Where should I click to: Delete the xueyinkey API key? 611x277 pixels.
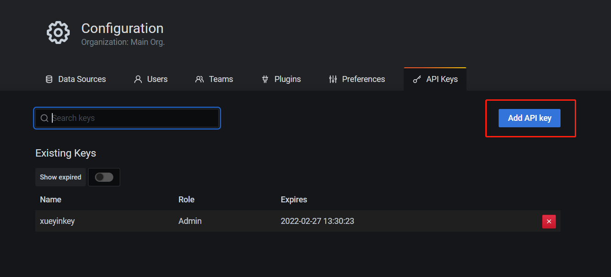pos(549,221)
